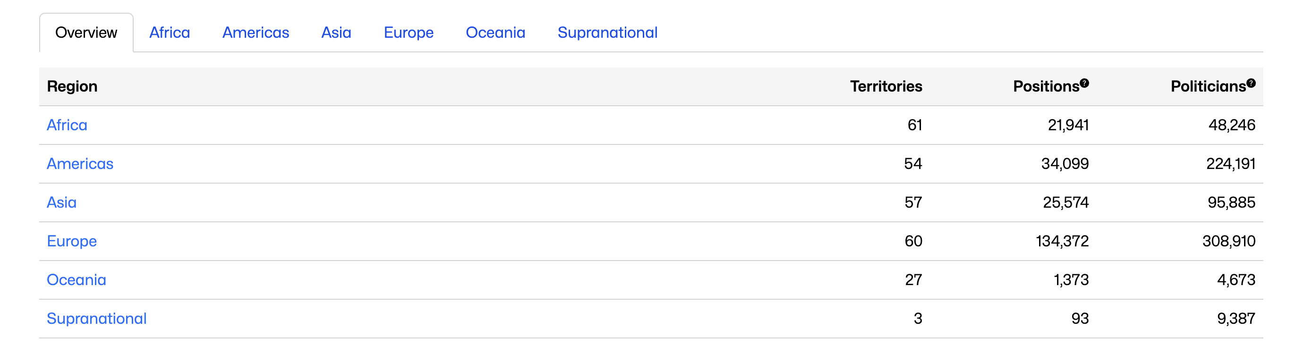Click Europe's politicians count 308,910
Image resolution: width=1304 pixels, height=354 pixels.
coord(1228,241)
